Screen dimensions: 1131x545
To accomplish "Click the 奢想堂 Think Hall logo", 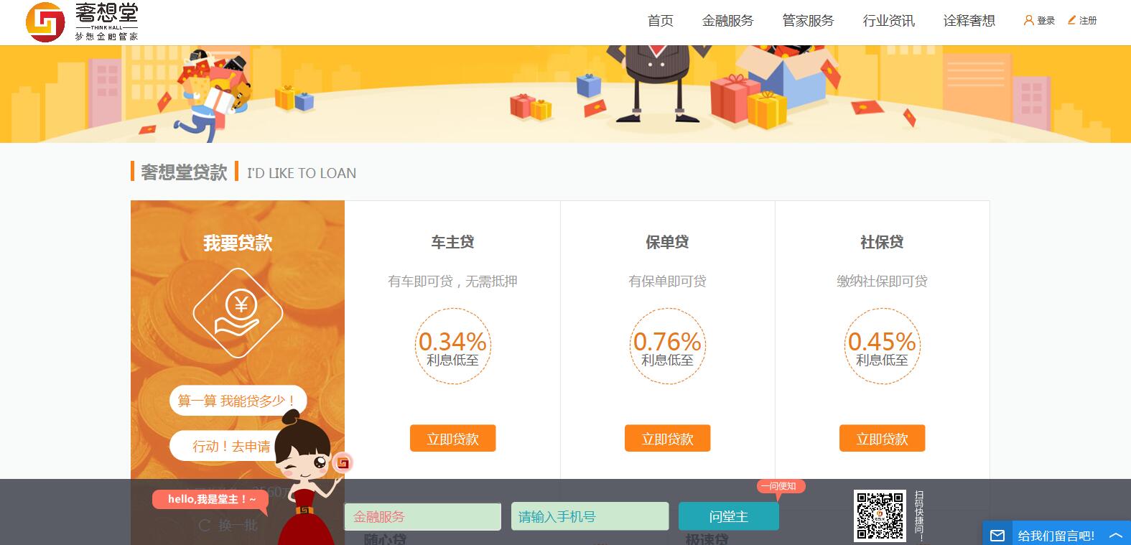I will [82, 22].
